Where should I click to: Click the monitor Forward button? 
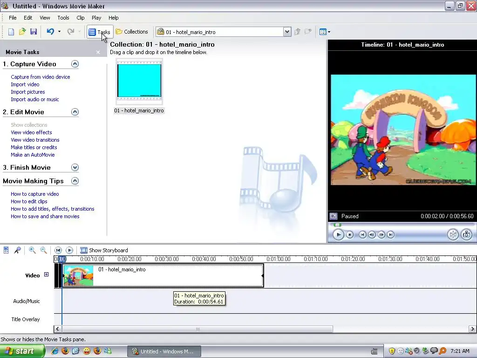pyautogui.click(x=391, y=235)
